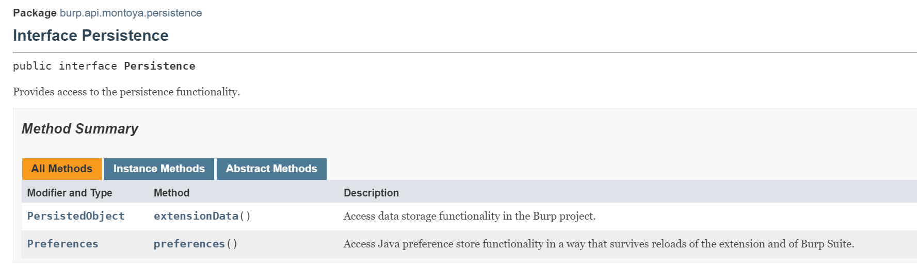Screen dimensions: 917x266
Task: Show the Abstract Methods tab
Action: (271, 169)
